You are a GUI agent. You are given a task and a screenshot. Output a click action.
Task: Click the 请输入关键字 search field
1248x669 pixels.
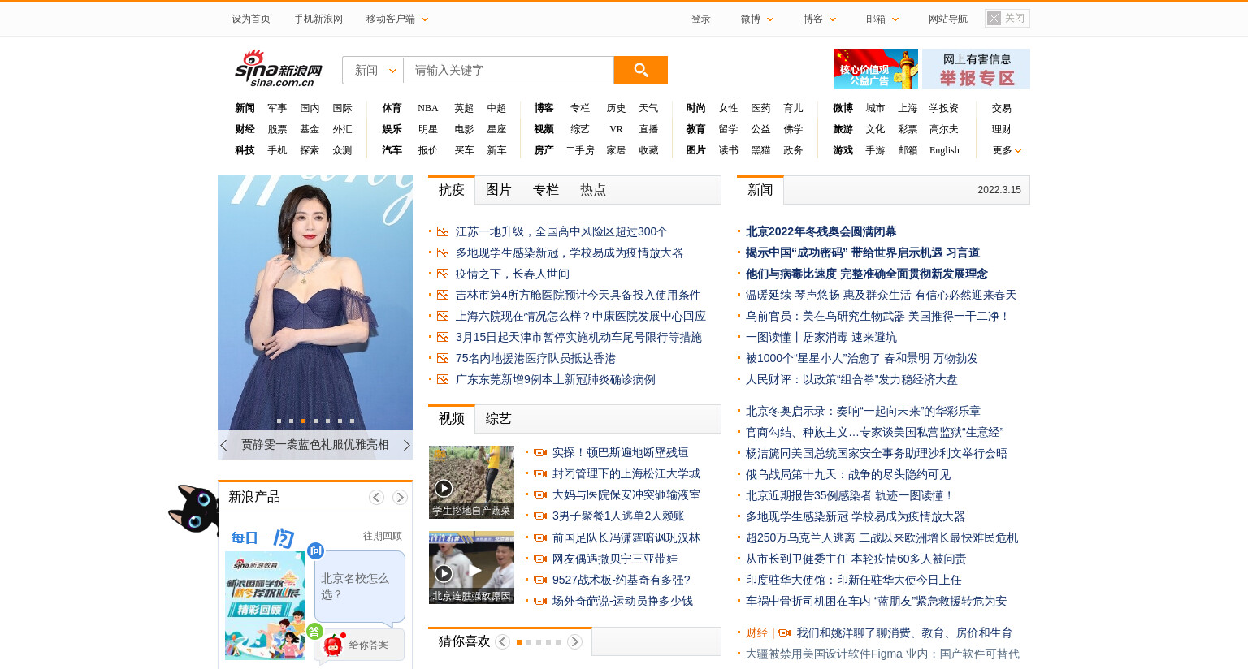pos(509,70)
